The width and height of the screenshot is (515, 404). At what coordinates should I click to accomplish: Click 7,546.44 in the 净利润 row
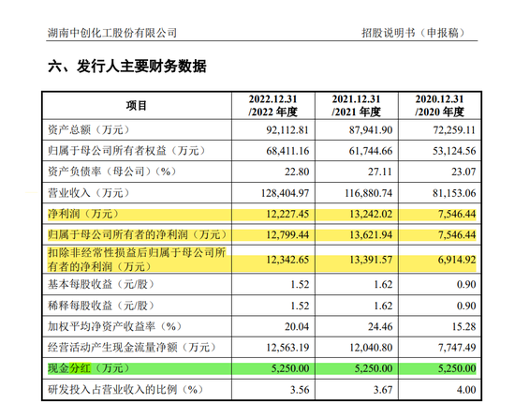coord(457,215)
